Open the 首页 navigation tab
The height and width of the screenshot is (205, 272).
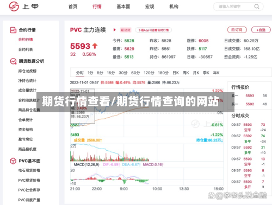click(73, 7)
